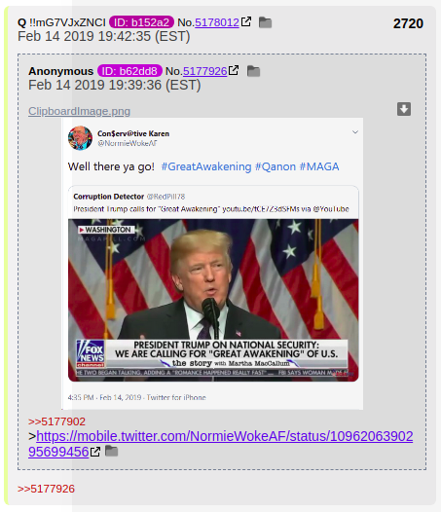Screen dimensions: 441x512
Task: Click the bottom >>5177926 reply reference
Action: click(46, 489)
